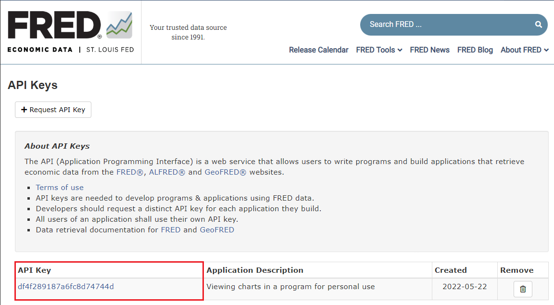Follow the FRED® website link
The height and width of the screenshot is (305, 554).
130,172
